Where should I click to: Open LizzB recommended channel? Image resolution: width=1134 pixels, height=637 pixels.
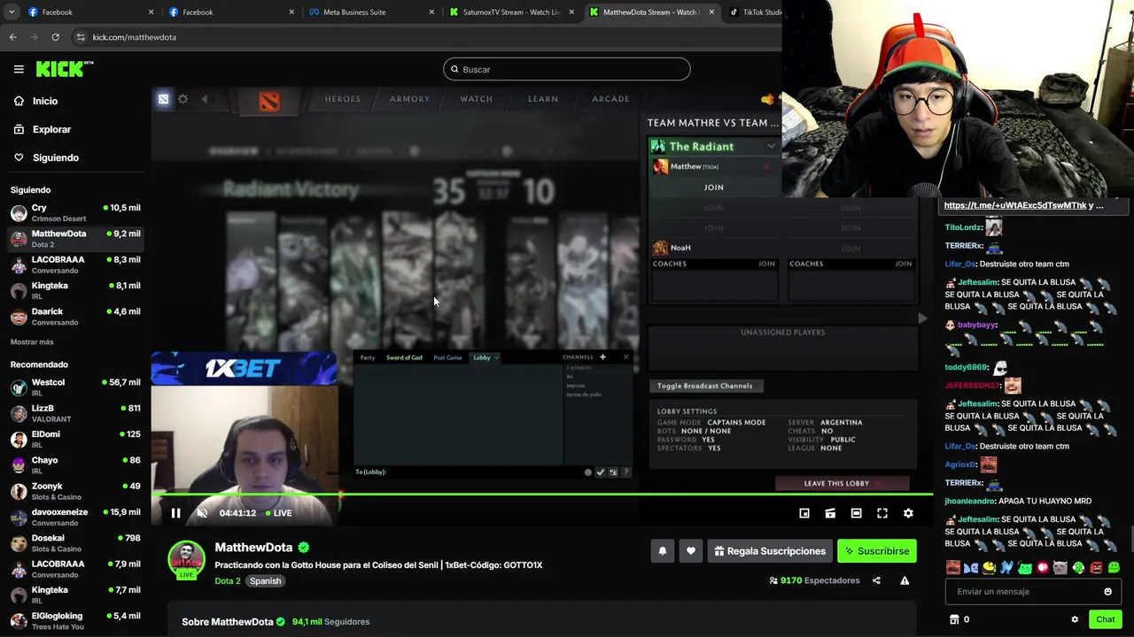point(75,413)
